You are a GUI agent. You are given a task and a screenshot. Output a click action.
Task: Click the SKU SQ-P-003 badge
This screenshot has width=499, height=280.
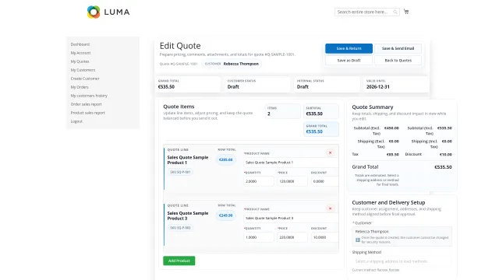[x=180, y=228]
